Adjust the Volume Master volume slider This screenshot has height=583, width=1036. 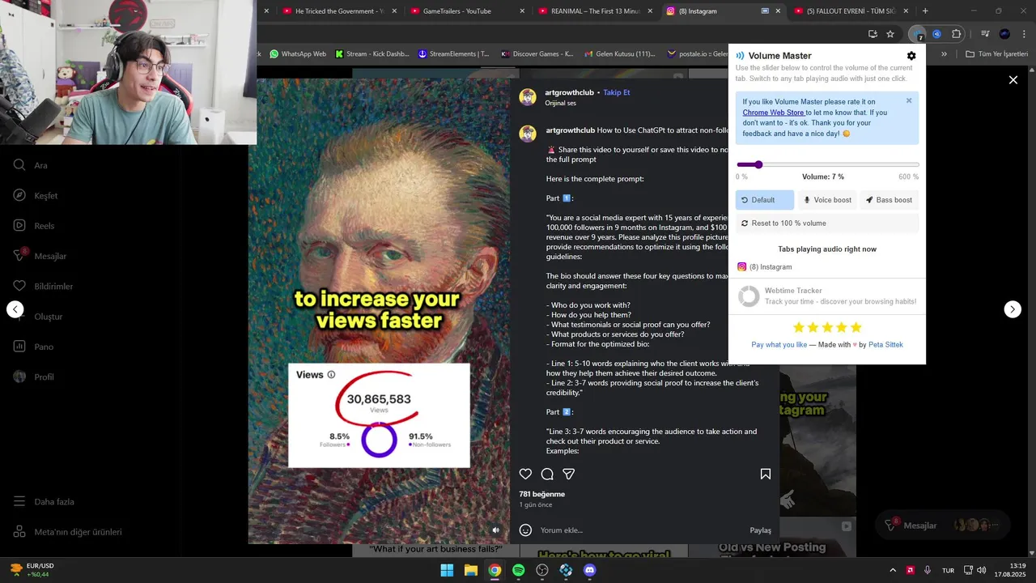(x=827, y=164)
